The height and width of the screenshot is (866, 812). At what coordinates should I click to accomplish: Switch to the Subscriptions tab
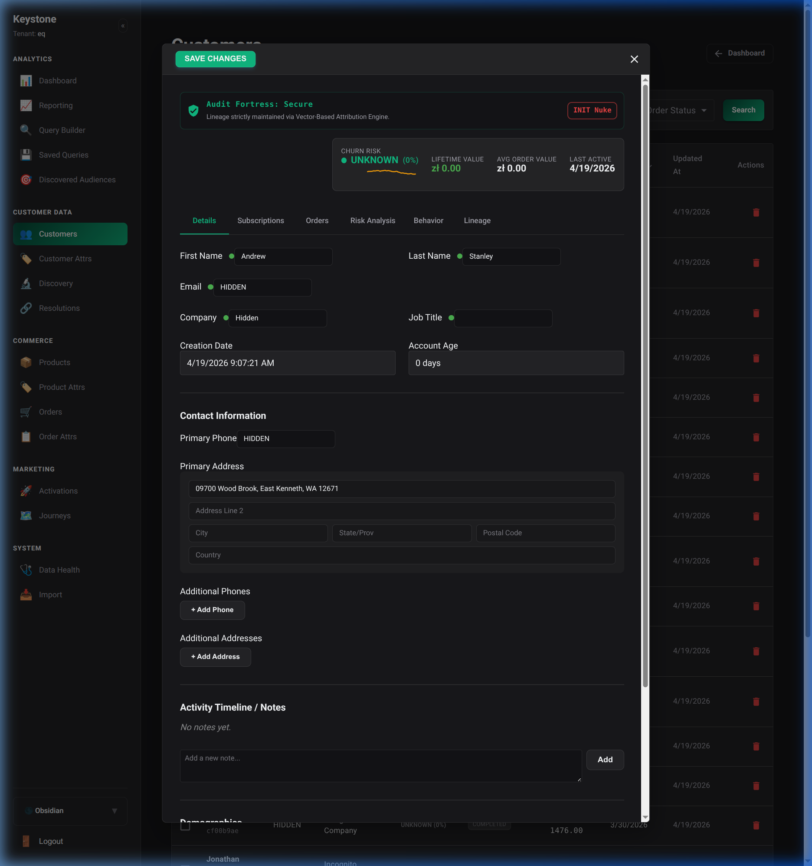tap(260, 221)
